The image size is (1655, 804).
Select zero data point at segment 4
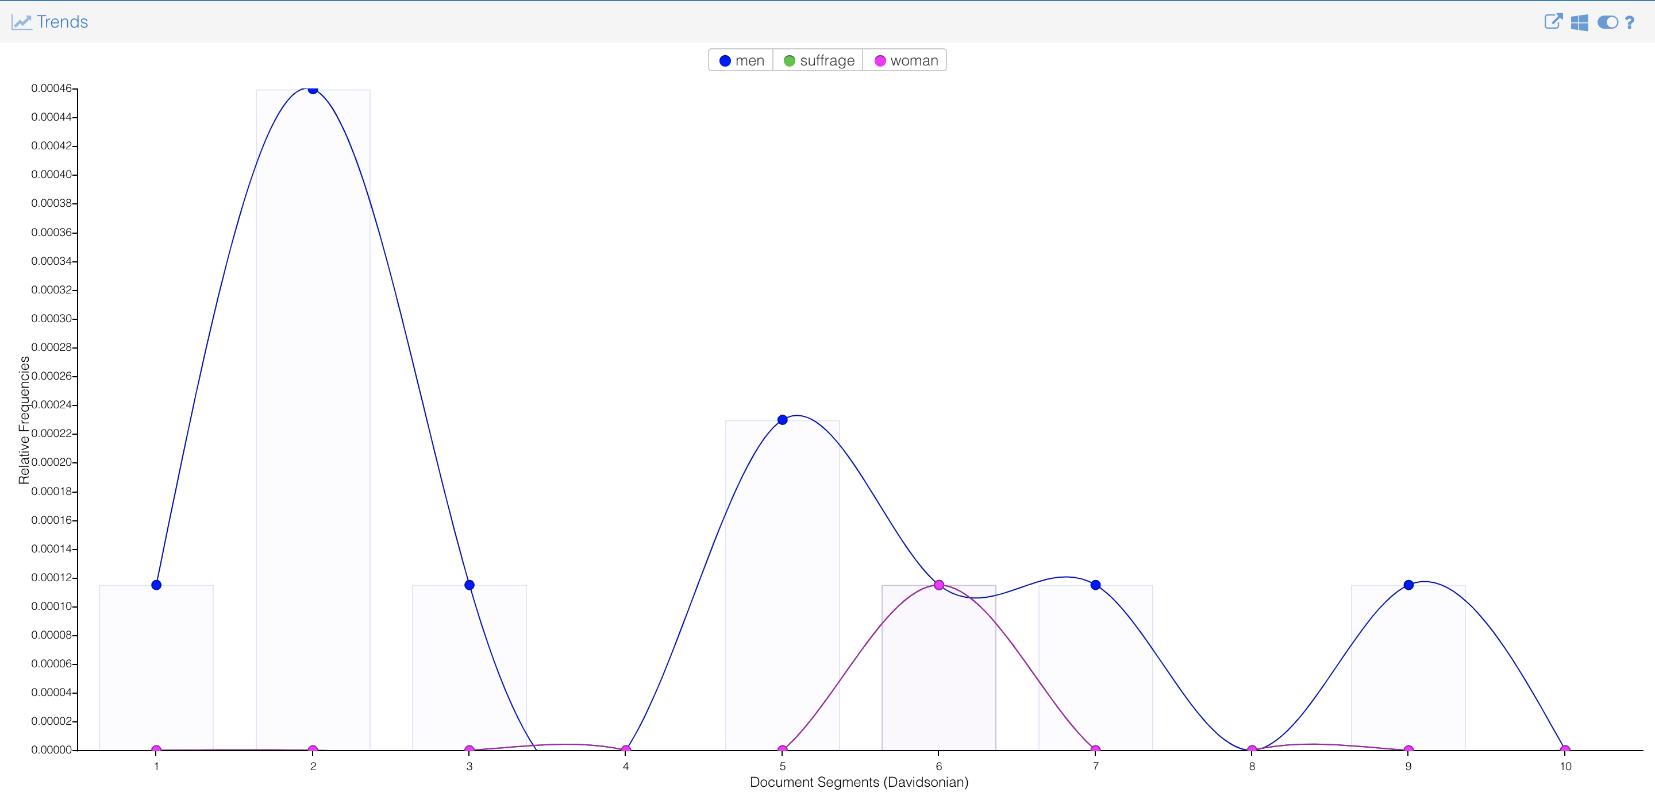[x=626, y=749]
